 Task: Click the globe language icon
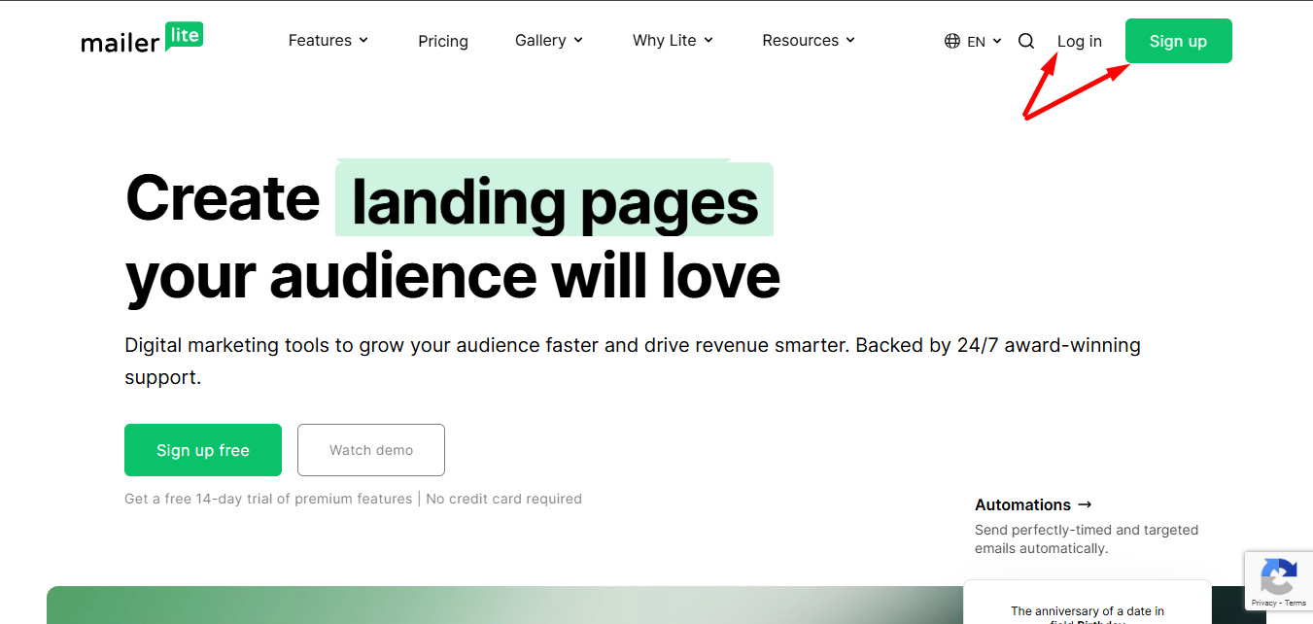(x=952, y=41)
